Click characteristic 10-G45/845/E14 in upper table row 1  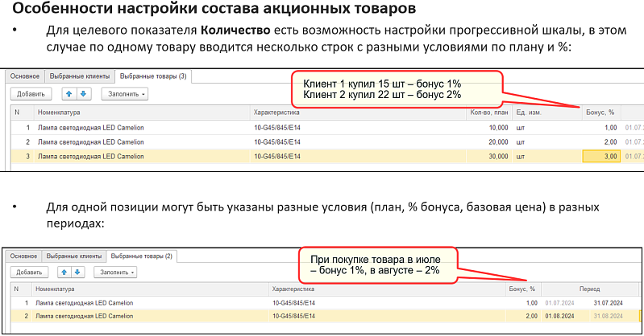pyautogui.click(x=277, y=128)
